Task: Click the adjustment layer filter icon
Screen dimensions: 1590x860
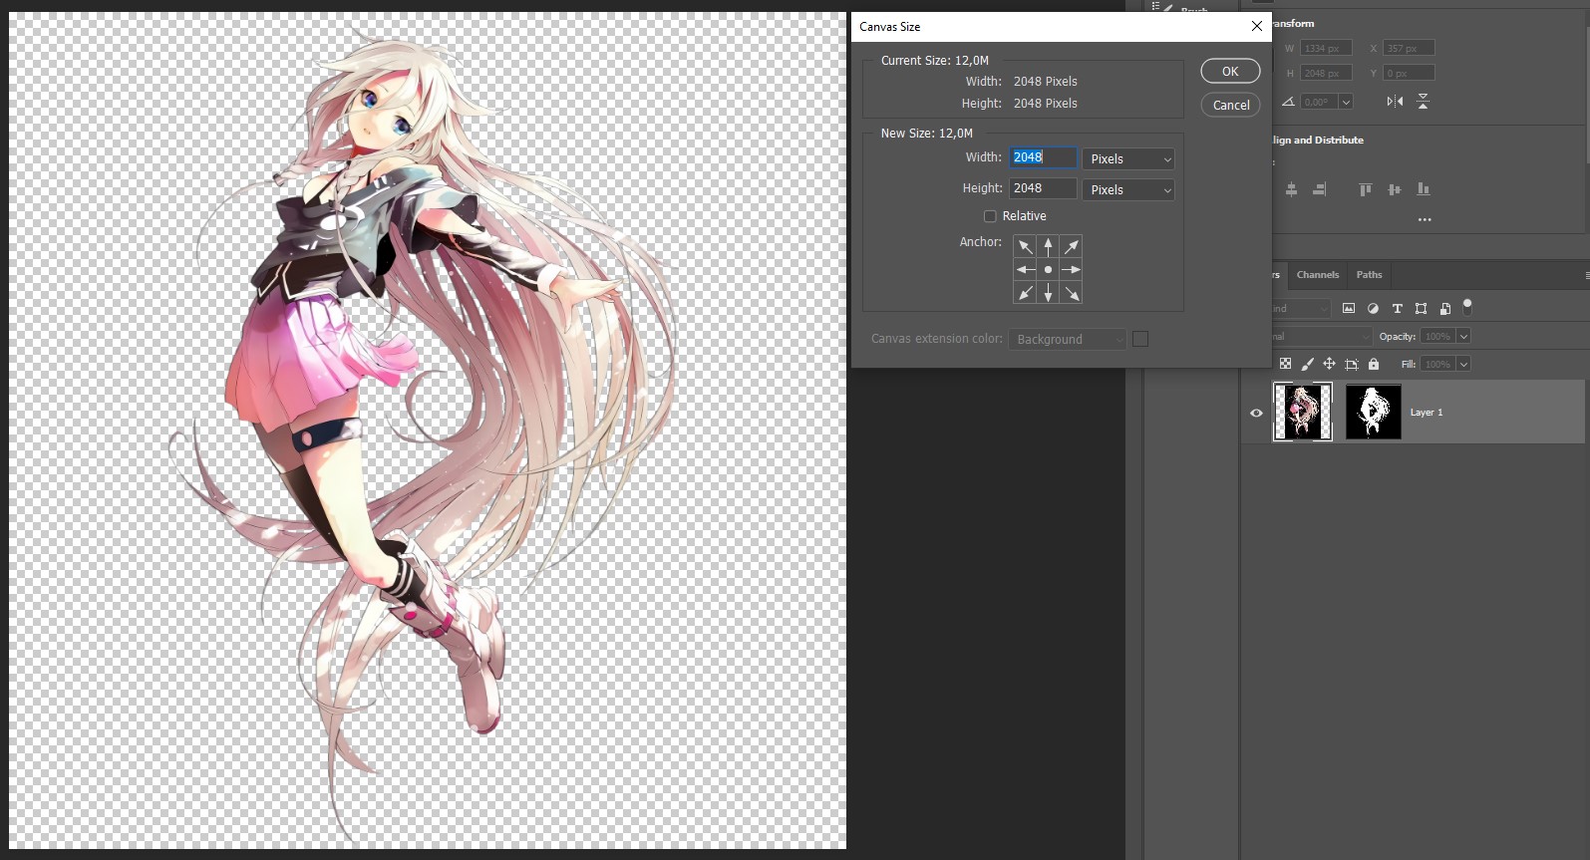Action: 1373,309
